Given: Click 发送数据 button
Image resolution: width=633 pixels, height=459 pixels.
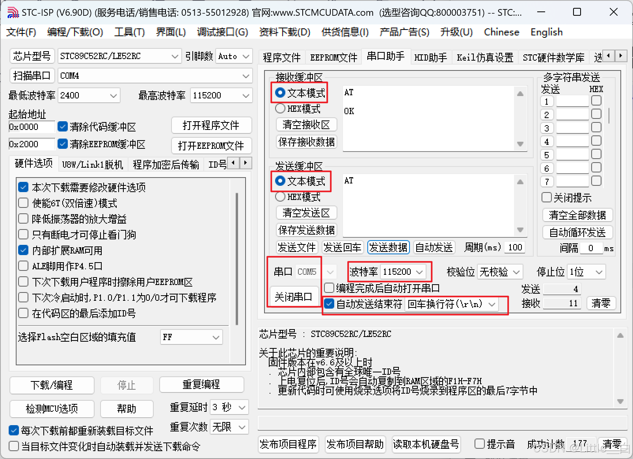Looking at the screenshot, I should 388,247.
